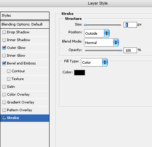Enable the Inner Shadow checkbox
152x147 pixels.
tap(4, 40)
